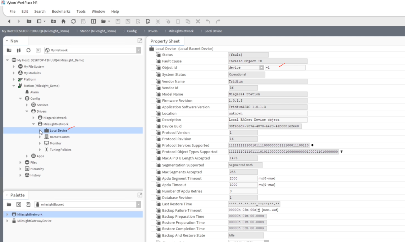Click the Undo arrow icon
The width and height of the screenshot is (405, 242).
point(208,21)
